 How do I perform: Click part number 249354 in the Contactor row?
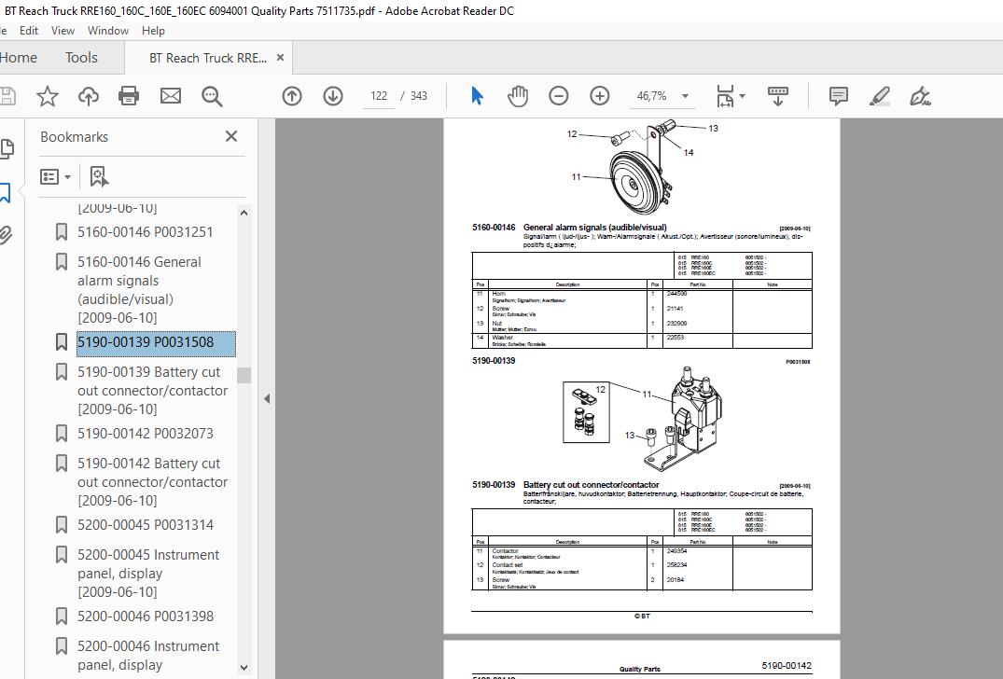click(x=676, y=551)
